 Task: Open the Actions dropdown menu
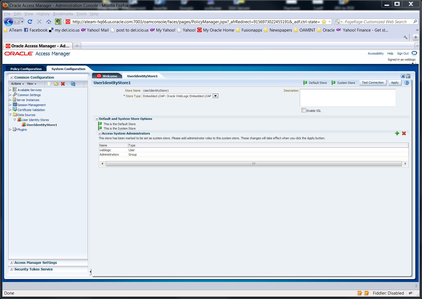(x=17, y=84)
